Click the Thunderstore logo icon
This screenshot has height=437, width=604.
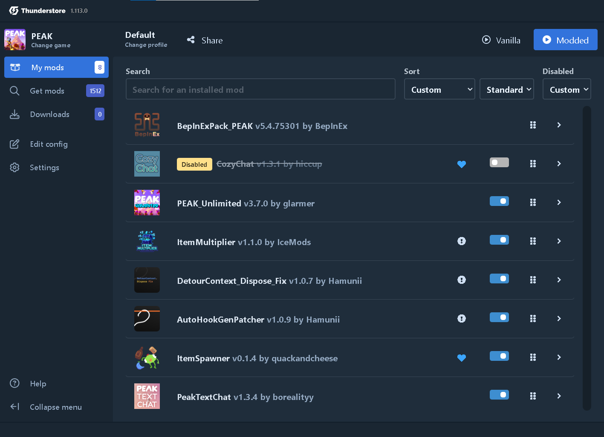pos(14,11)
